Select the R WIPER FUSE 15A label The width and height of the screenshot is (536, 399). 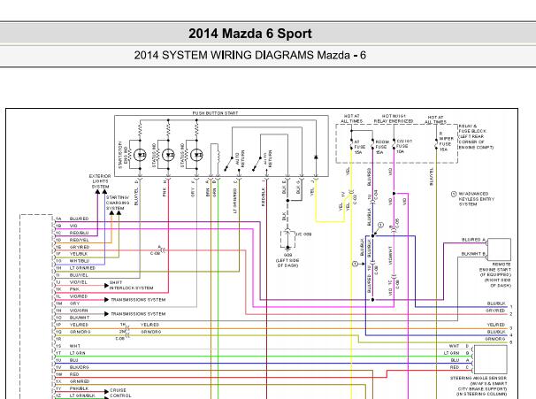(447, 142)
